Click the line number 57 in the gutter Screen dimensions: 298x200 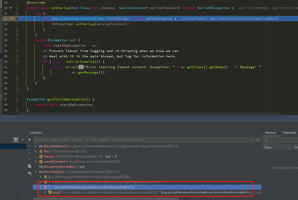[6, 46]
